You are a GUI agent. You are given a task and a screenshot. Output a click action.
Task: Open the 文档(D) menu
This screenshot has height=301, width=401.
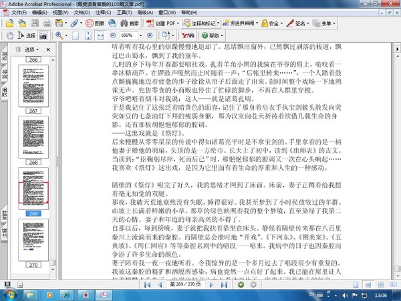(82, 13)
